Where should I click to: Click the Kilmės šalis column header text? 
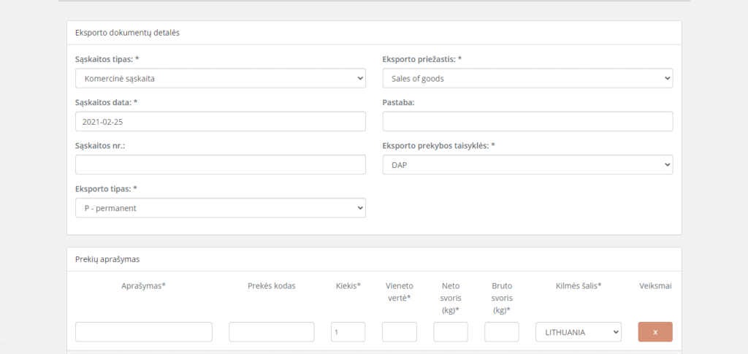pyautogui.click(x=578, y=286)
